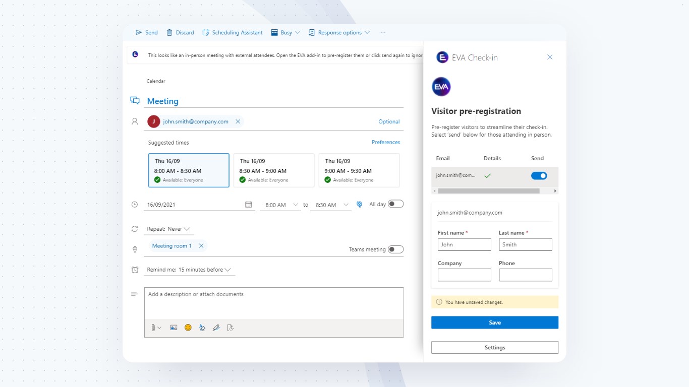Image resolution: width=689 pixels, height=387 pixels.
Task: Select the john.smith@com... visitor row
Action: [495, 176]
